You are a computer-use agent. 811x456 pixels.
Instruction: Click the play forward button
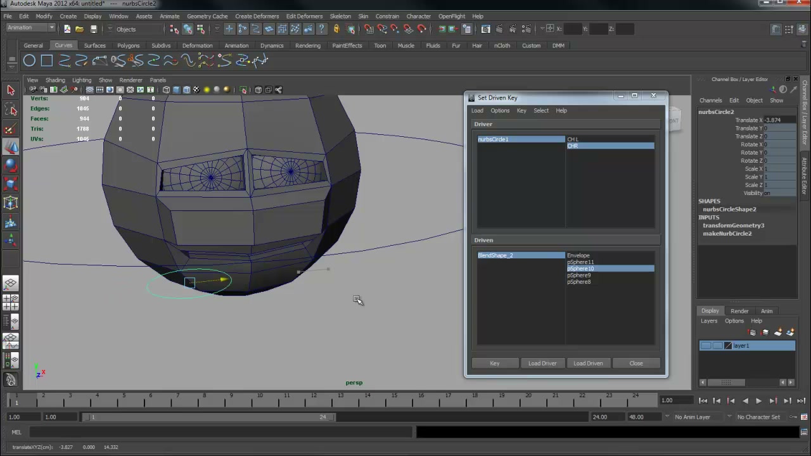tap(758, 400)
